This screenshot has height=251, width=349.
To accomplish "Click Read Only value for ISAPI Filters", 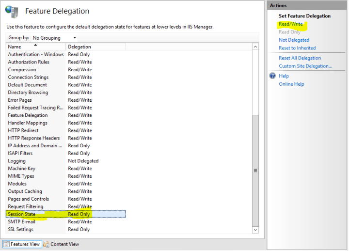I will (x=79, y=153).
